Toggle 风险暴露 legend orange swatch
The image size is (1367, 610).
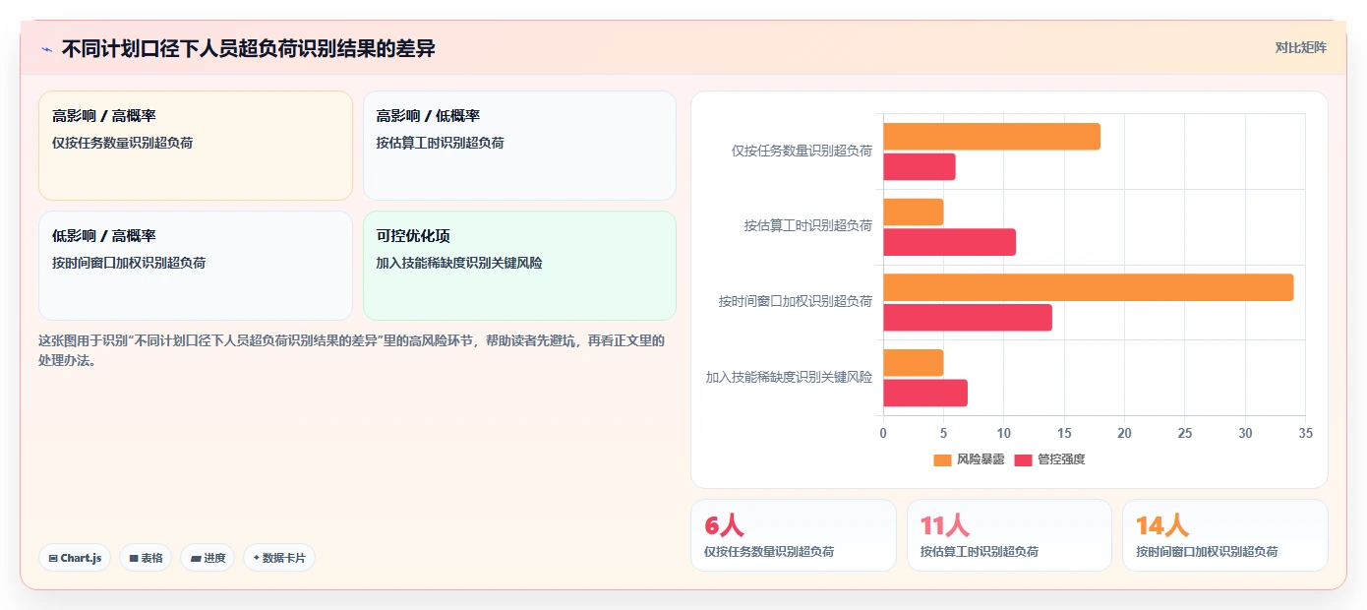942,459
